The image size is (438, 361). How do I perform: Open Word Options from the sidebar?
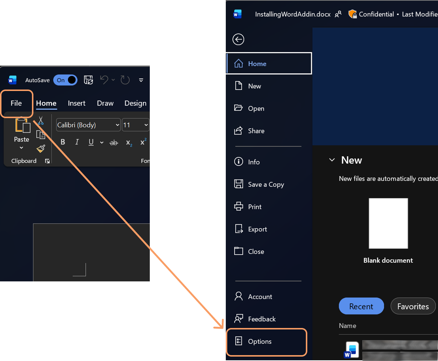click(x=260, y=341)
